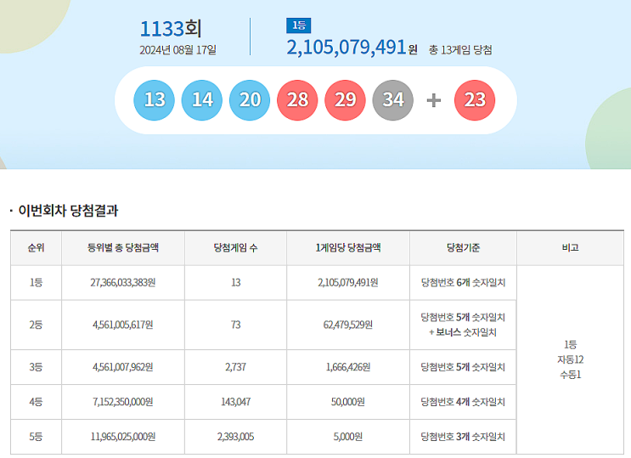Viewport: 631px width, 458px height.
Task: Click per-game prize 1,666,426원
Action: 348,367
